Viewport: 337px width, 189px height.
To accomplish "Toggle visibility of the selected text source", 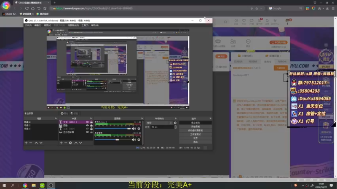I will pyautogui.click(x=87, y=122).
